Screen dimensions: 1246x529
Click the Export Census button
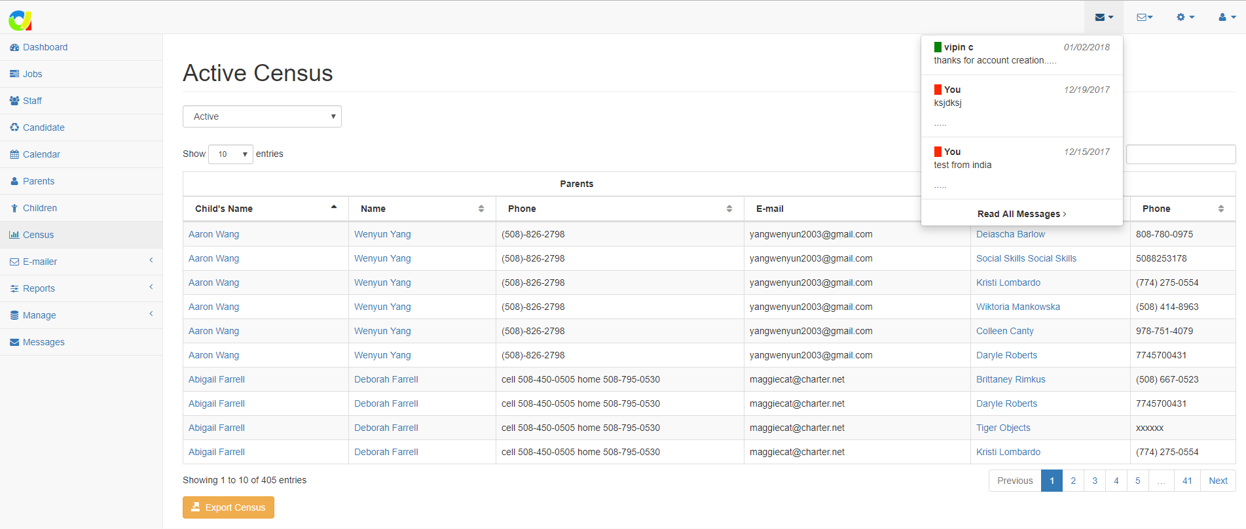(229, 507)
